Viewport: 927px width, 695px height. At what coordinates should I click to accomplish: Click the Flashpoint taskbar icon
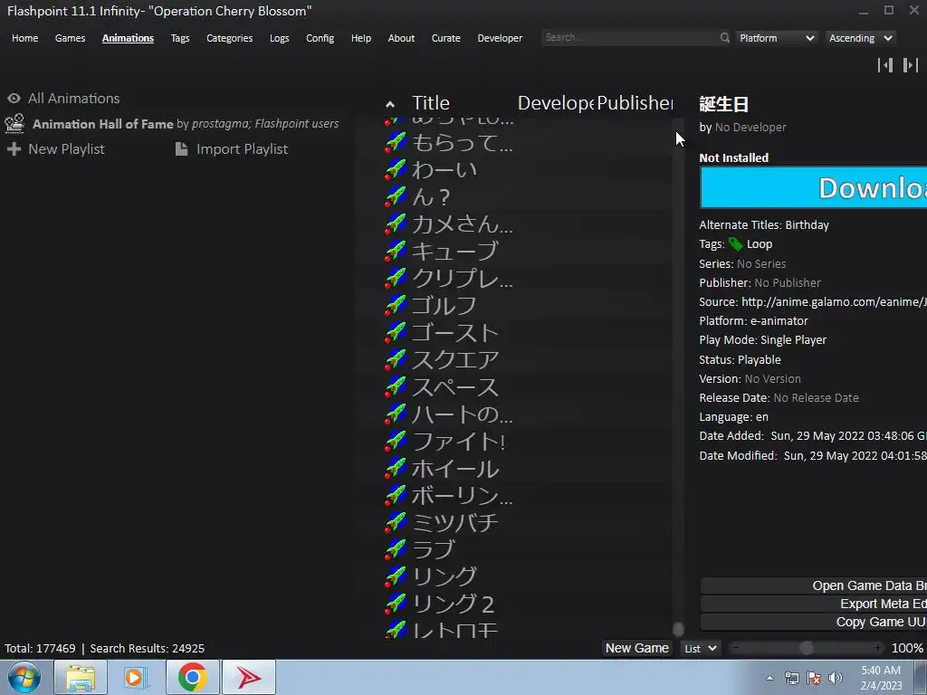point(248,677)
